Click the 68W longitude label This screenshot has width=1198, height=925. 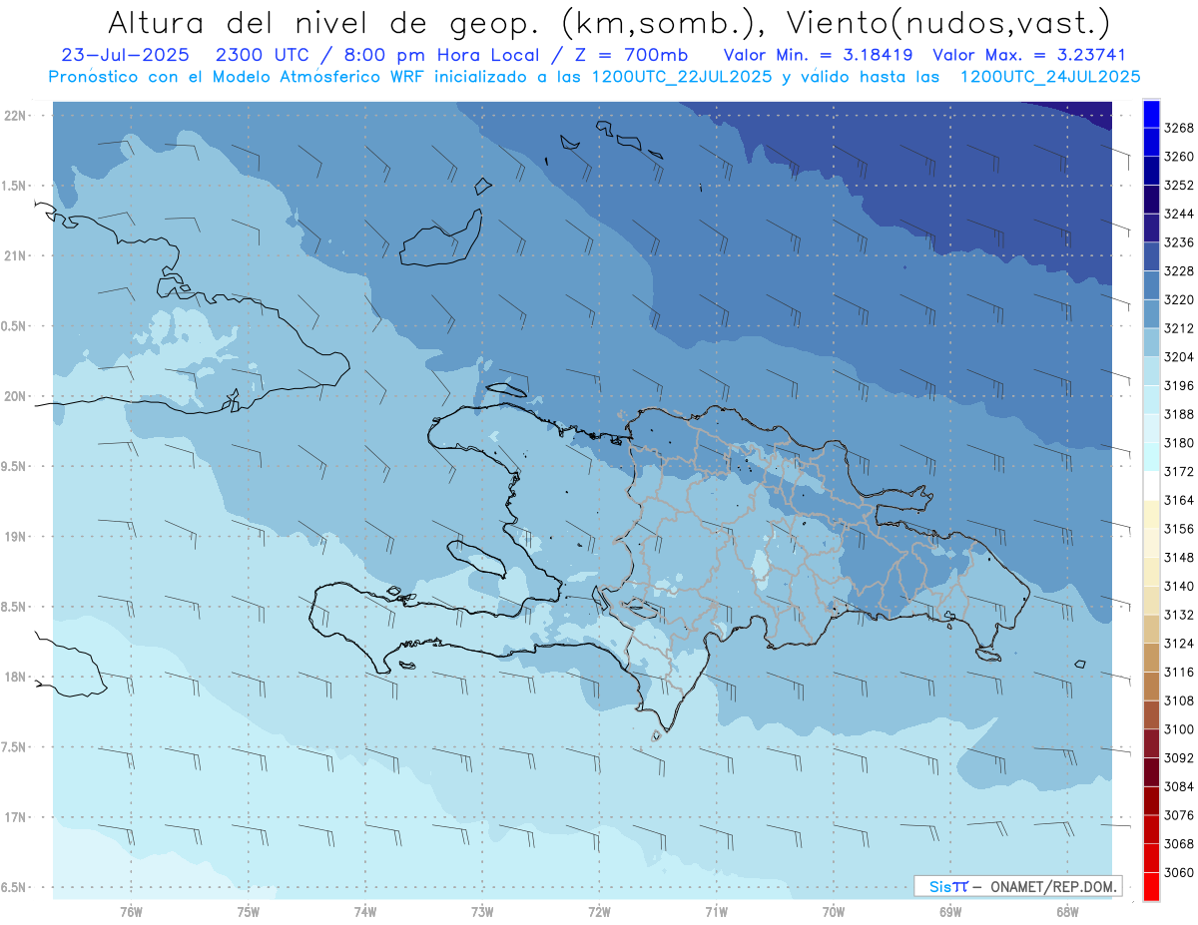point(1067,912)
